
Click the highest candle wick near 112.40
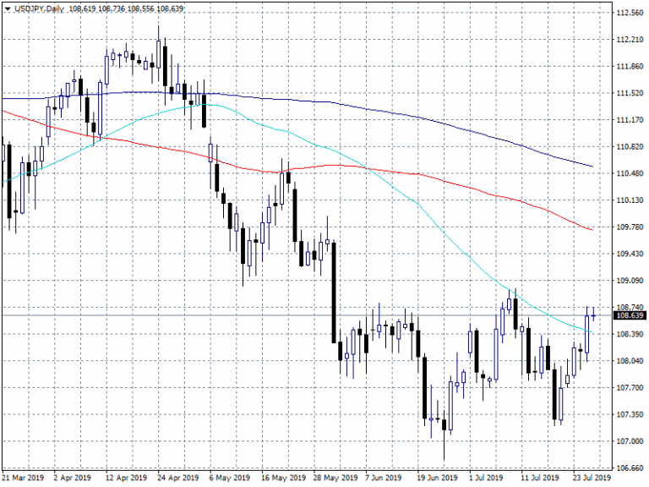(x=159, y=32)
